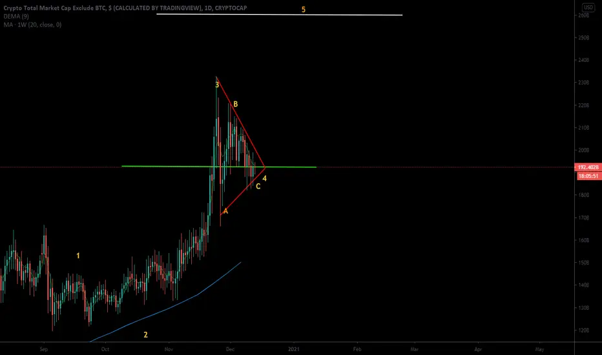Click the Oct label on the time axis
The height and width of the screenshot is (355, 602).
105,349
